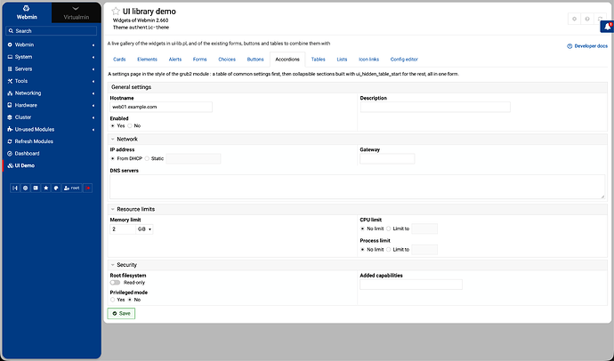Open the Forms tab
The image size is (614, 361).
199,60
